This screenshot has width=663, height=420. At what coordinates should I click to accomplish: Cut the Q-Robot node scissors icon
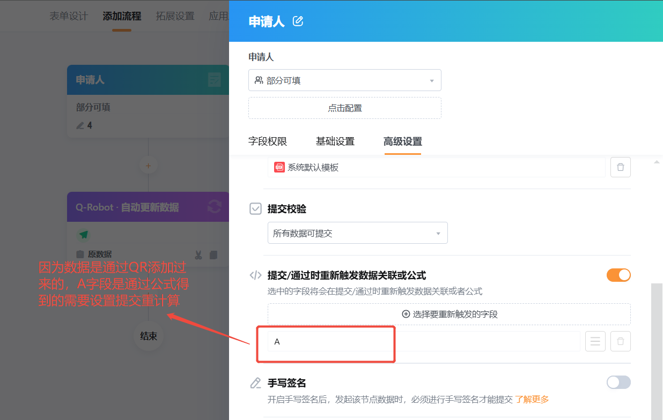coord(198,254)
